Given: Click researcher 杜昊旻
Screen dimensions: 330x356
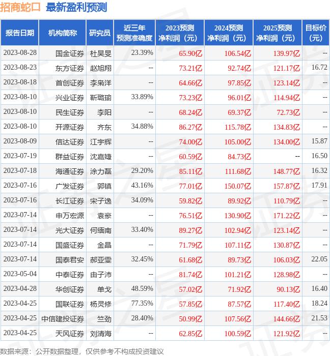Looking at the screenshot, I should 101,53.
